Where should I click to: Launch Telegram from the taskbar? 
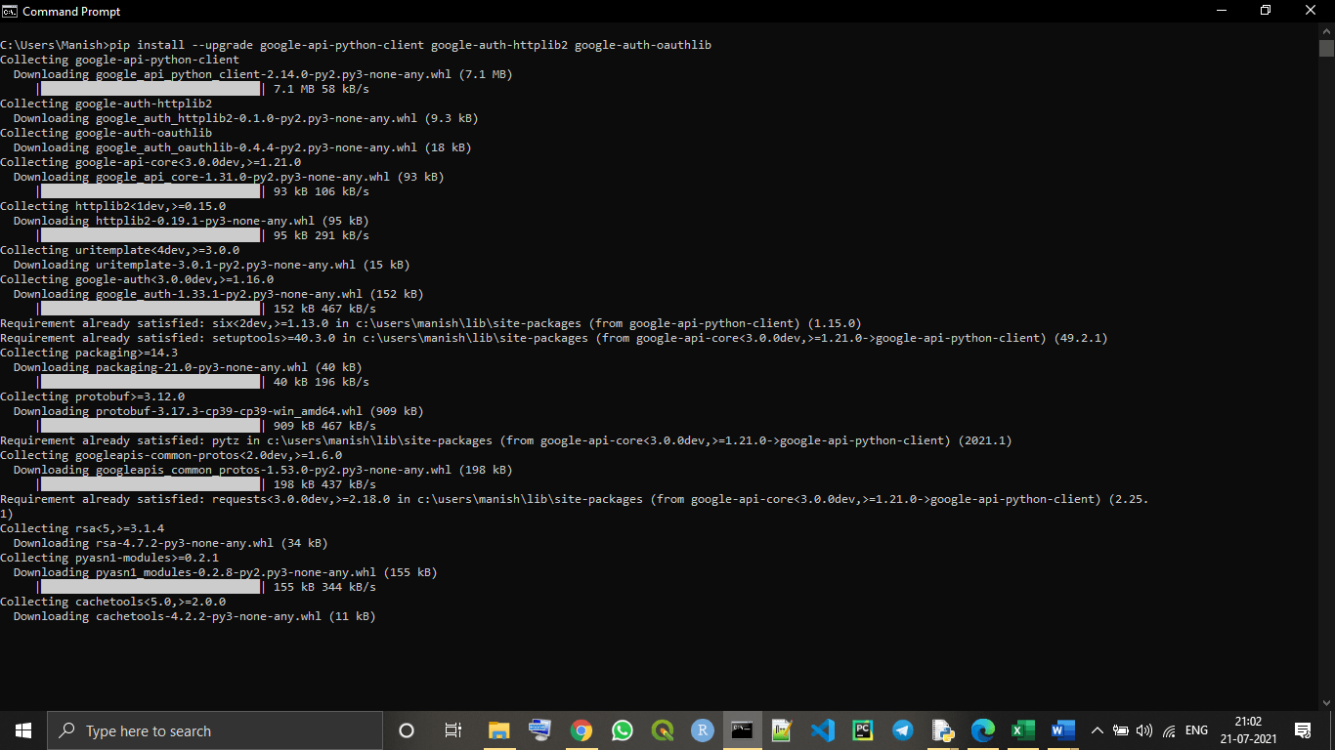pyautogui.click(x=901, y=729)
